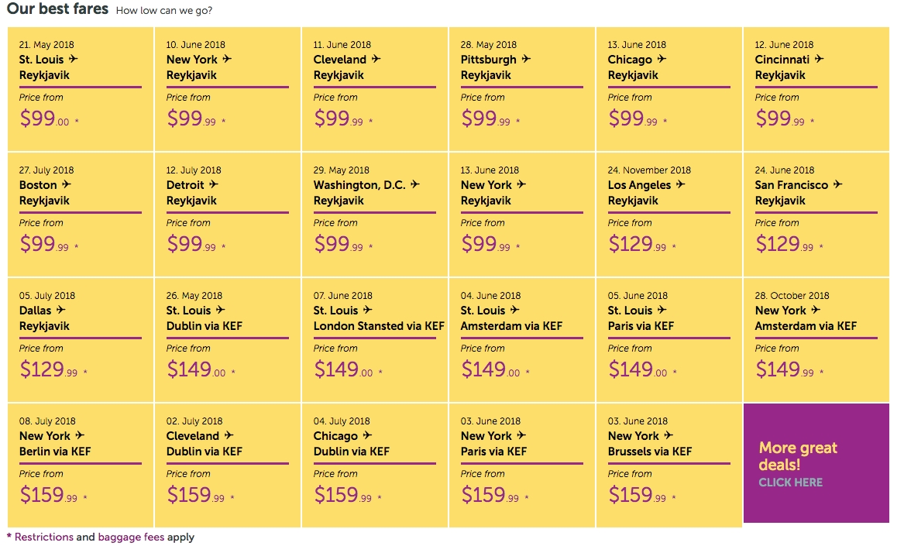Click airplane icon beside Detroit

point(214,184)
